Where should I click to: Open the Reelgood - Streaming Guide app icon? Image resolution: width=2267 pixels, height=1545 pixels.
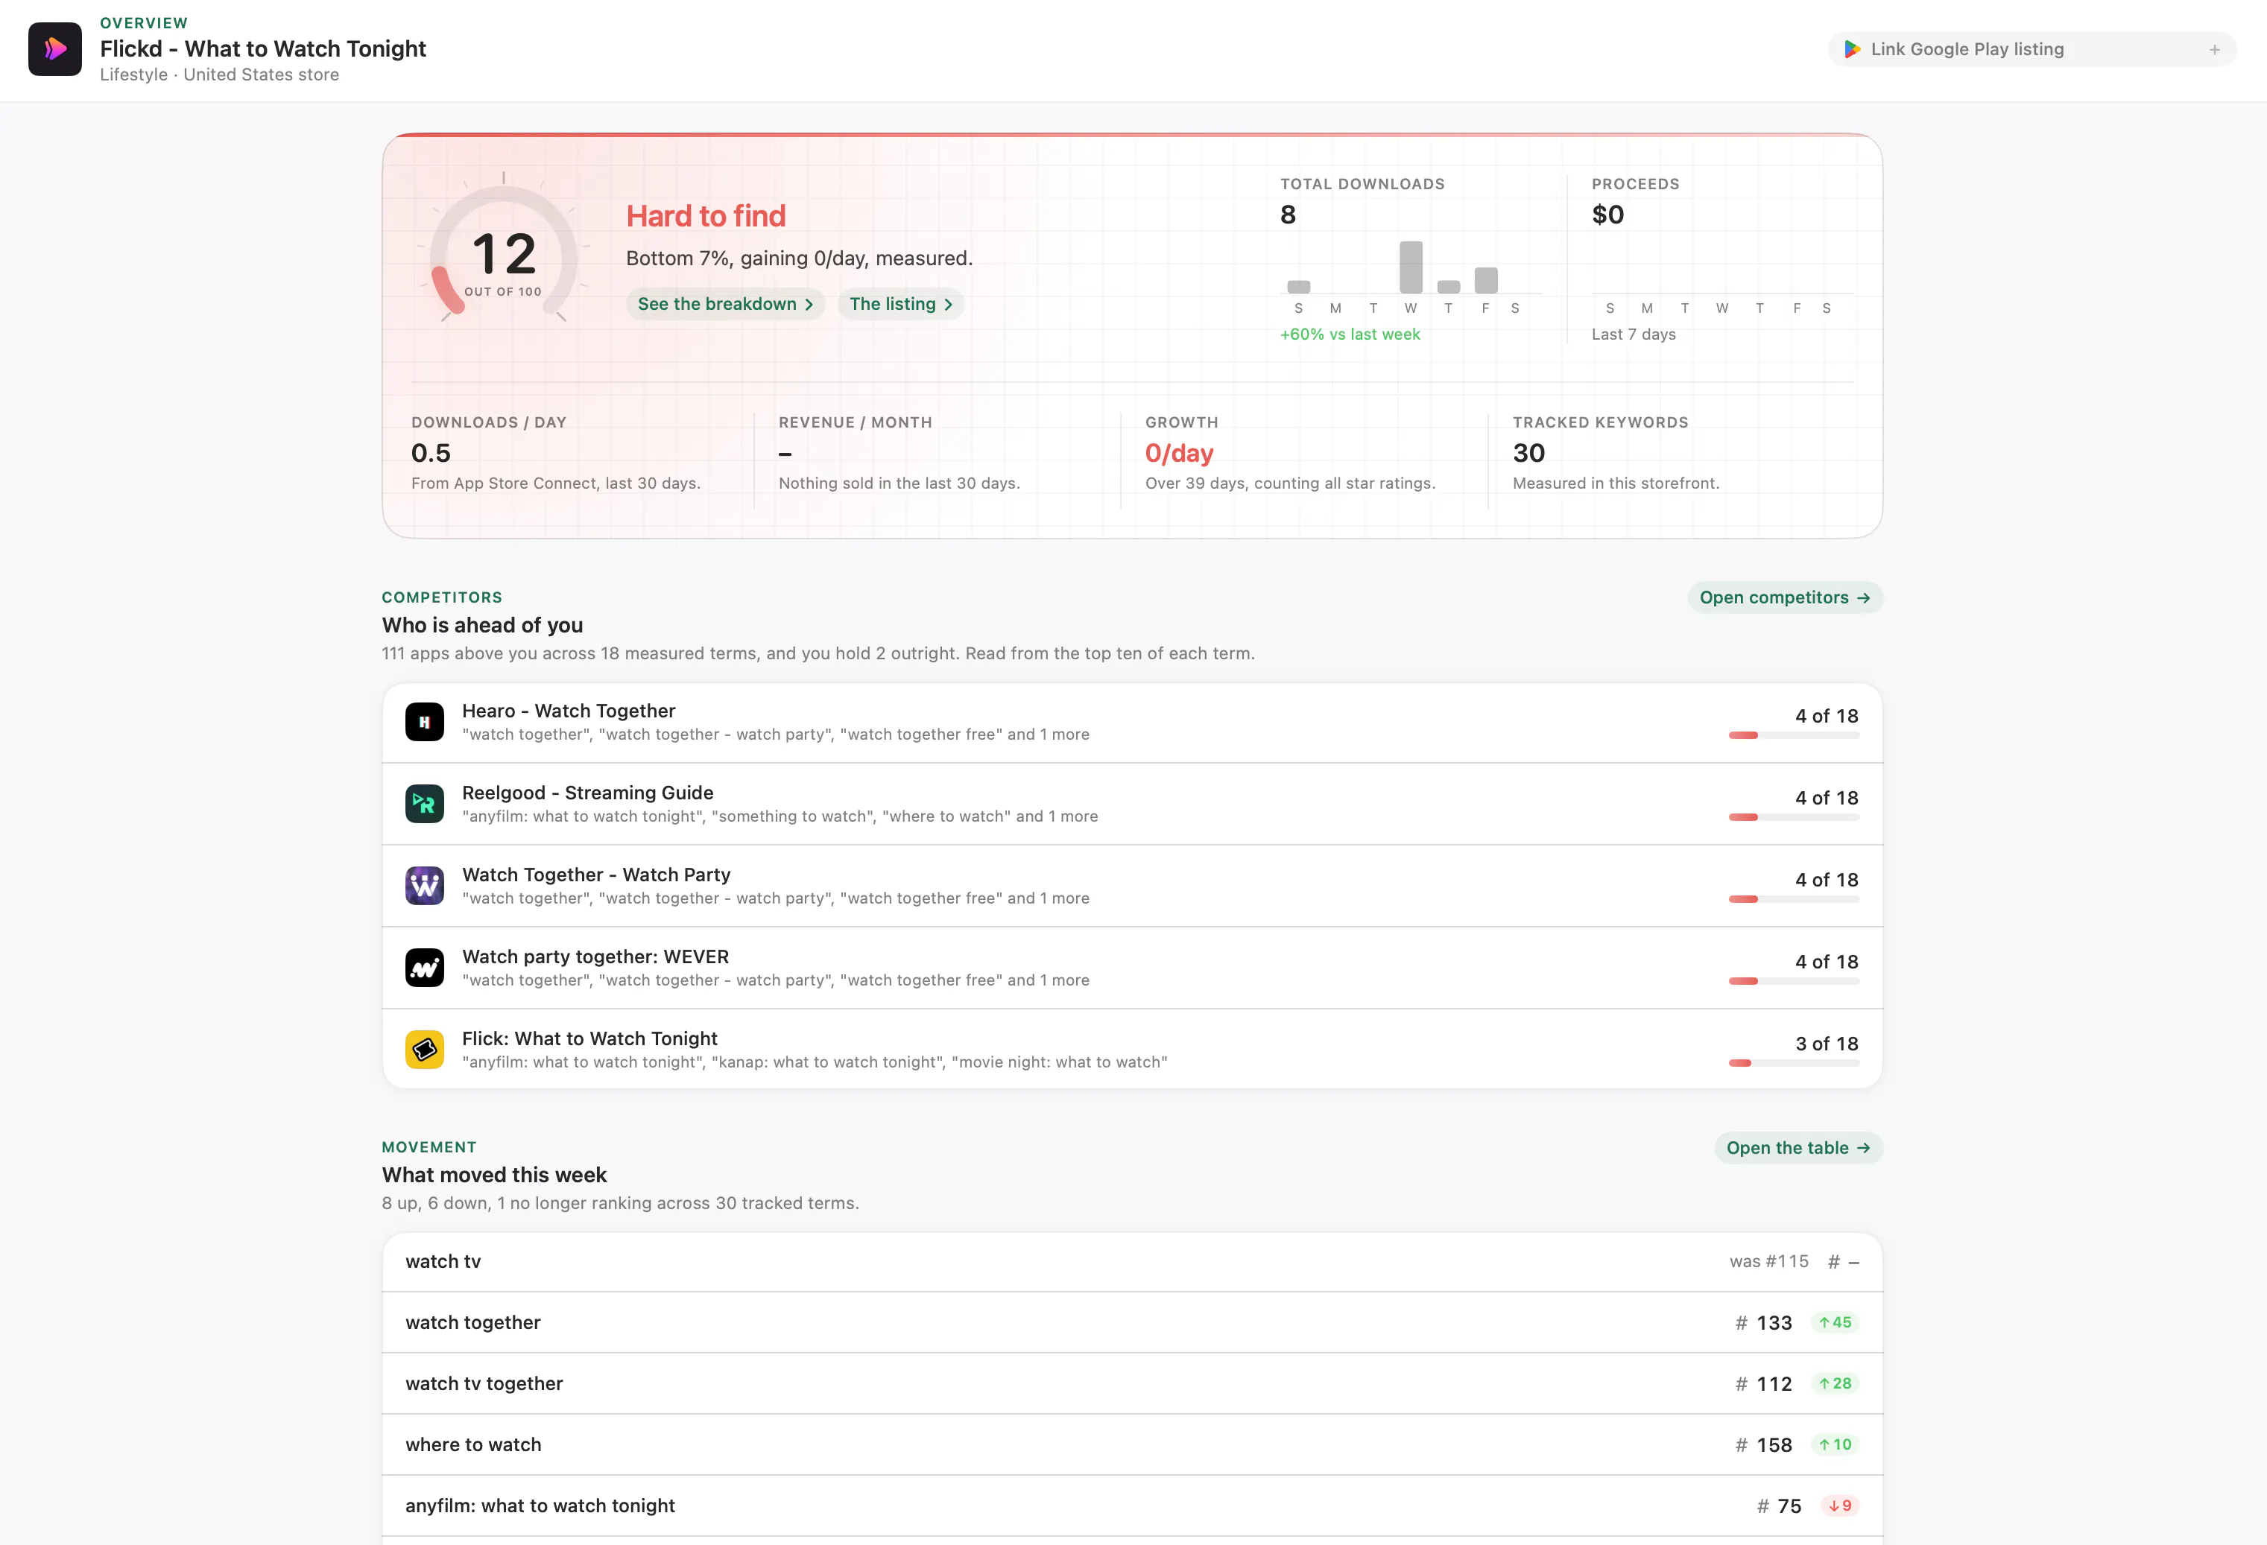pos(424,804)
